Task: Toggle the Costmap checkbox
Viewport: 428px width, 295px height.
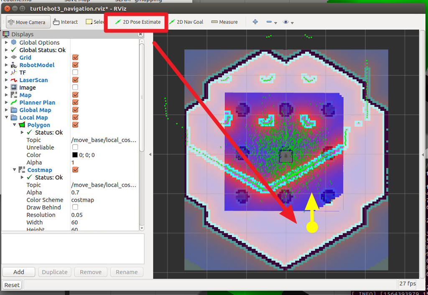Action: [75, 170]
